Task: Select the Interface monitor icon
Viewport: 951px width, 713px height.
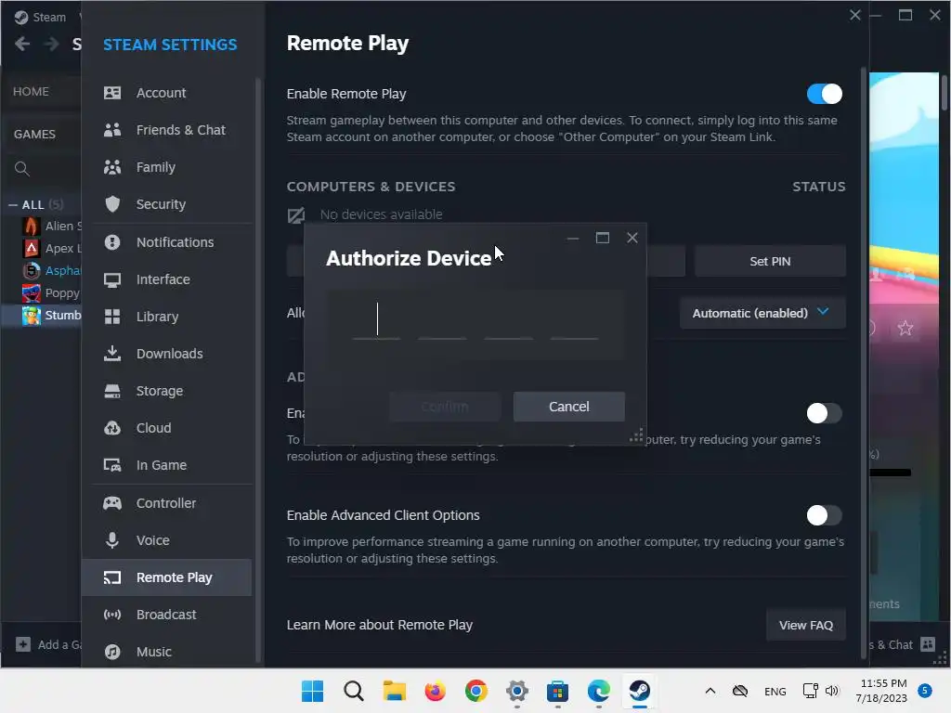Action: click(112, 279)
